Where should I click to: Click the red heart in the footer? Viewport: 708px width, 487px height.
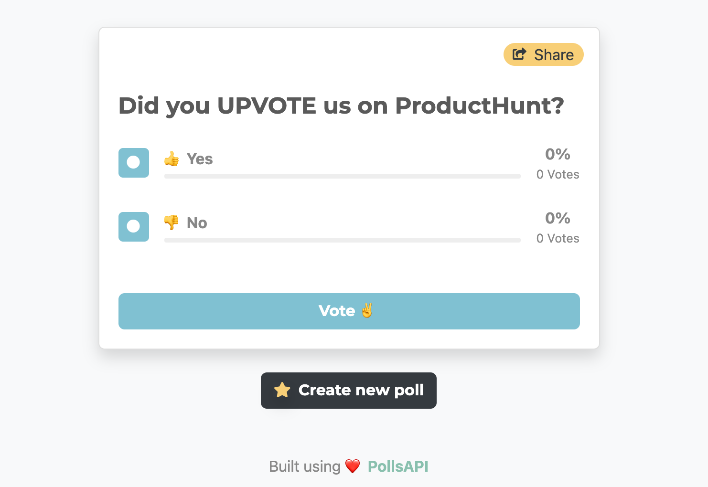click(x=353, y=466)
